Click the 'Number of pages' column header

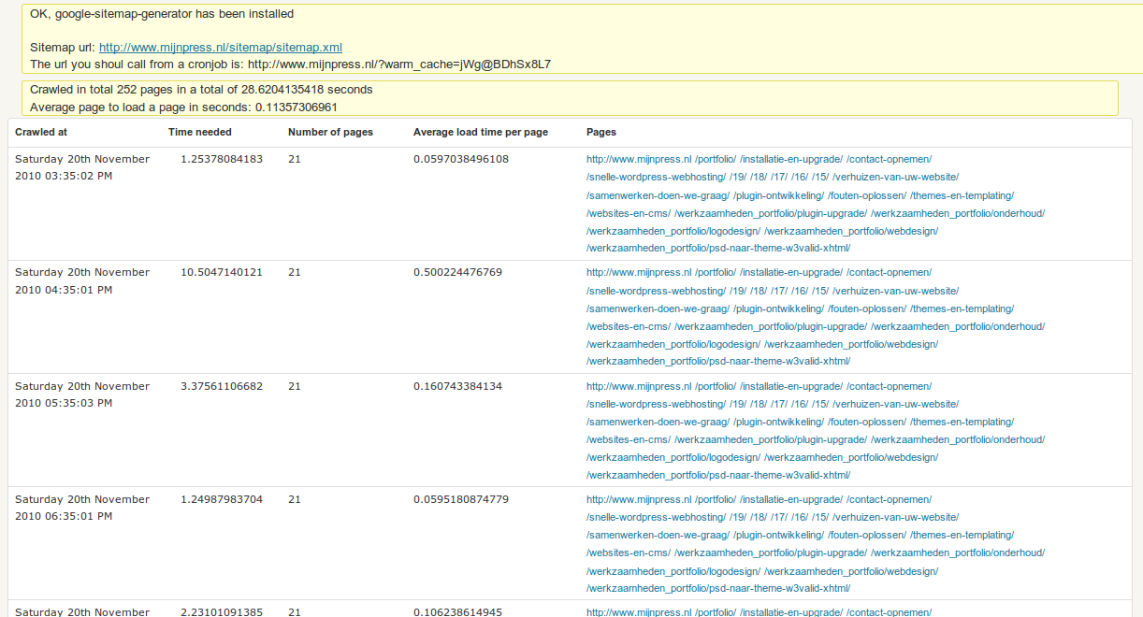coord(330,133)
